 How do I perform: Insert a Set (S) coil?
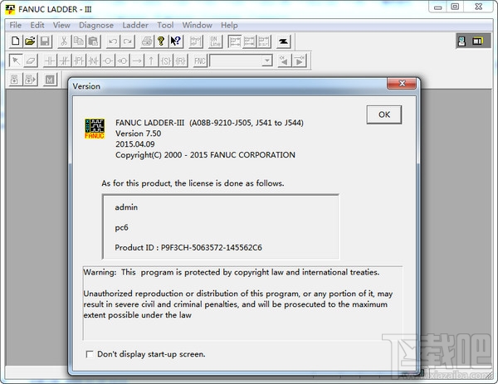click(x=166, y=61)
